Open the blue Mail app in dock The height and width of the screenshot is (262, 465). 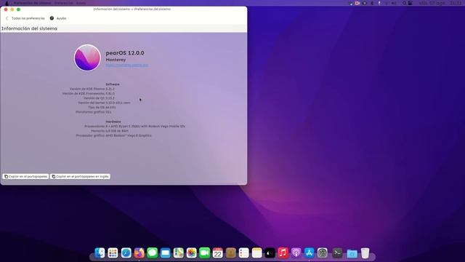click(165, 253)
